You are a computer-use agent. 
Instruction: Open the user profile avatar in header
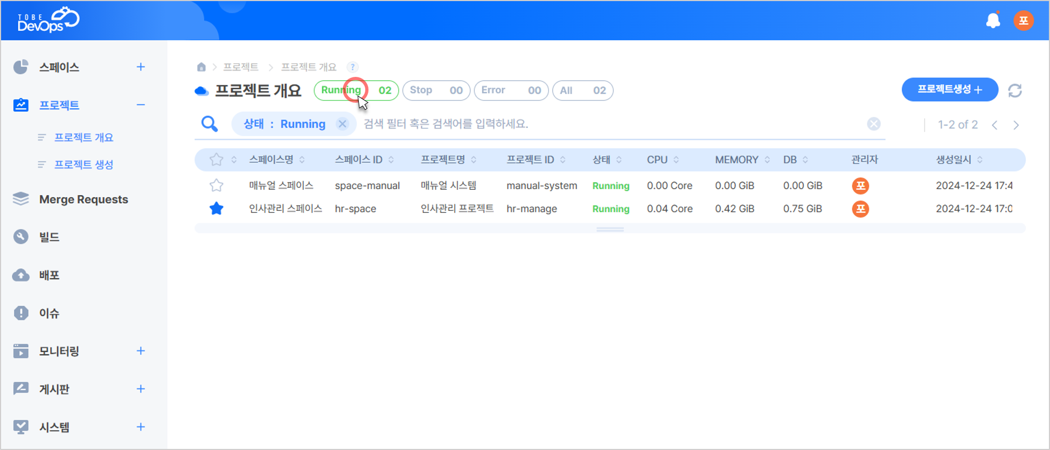(1024, 21)
